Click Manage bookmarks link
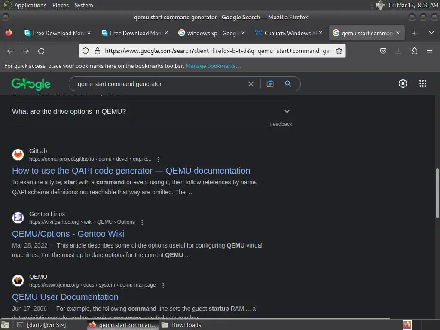The image size is (440, 330). tap(213, 66)
